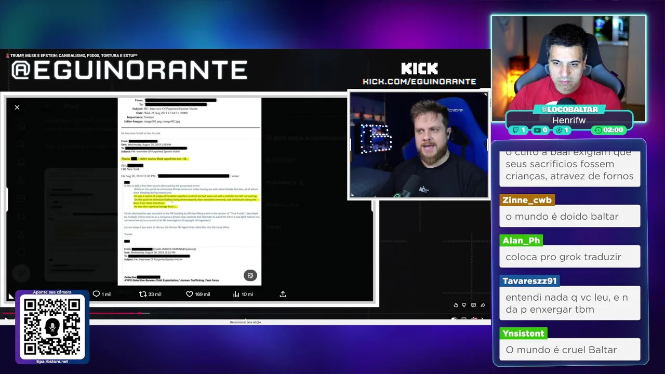This screenshot has height=374, width=665.
Task: Click chat message 'entendi nada q vc leu'
Action: tap(569, 303)
